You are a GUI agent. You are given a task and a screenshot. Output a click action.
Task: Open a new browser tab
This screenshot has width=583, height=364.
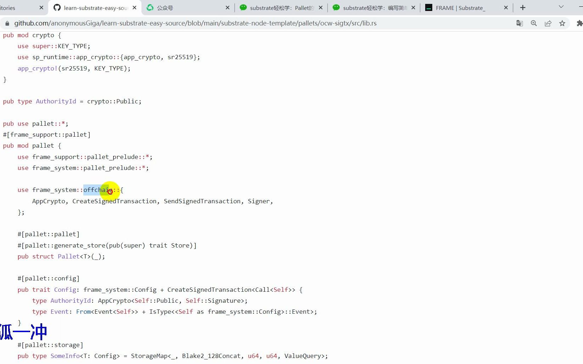click(x=523, y=7)
